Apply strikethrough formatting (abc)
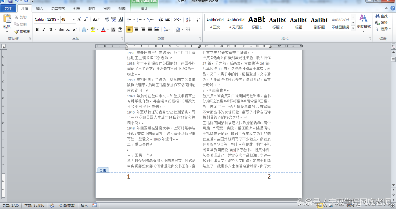Viewport: 396px width, 209px height. 61,30
